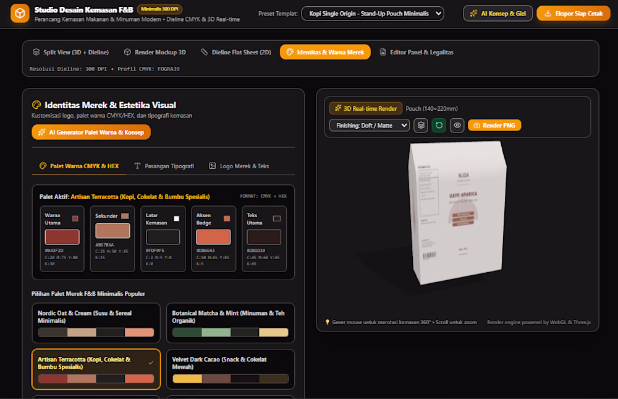Click small chip beside Sekunder label
Screen dimensions: 618x399
click(x=125, y=216)
